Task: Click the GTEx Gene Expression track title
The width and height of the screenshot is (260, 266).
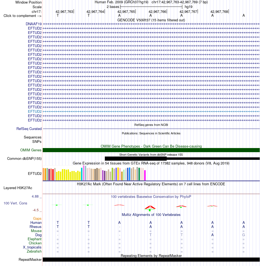Action: click(x=151, y=163)
